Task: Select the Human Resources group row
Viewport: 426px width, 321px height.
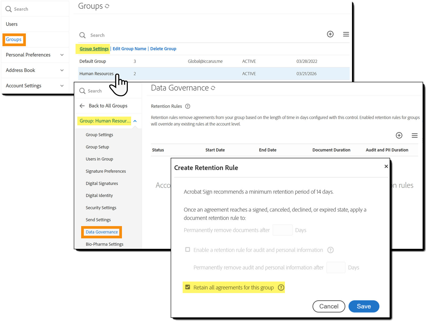Action: (x=97, y=74)
